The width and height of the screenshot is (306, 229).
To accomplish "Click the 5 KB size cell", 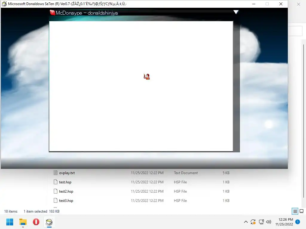I will click(x=226, y=173).
